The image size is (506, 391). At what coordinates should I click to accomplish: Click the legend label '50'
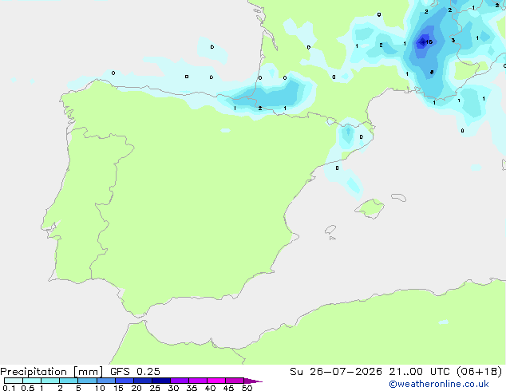tap(247, 388)
